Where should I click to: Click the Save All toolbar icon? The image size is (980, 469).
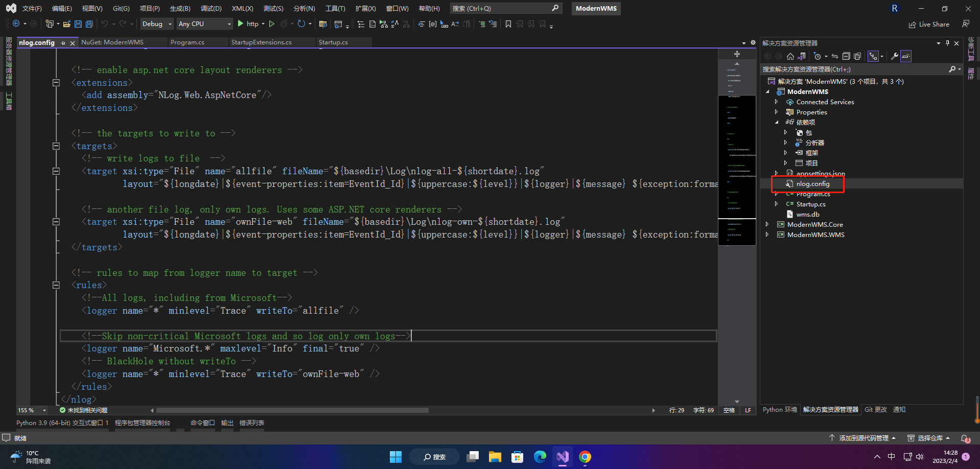[89, 24]
